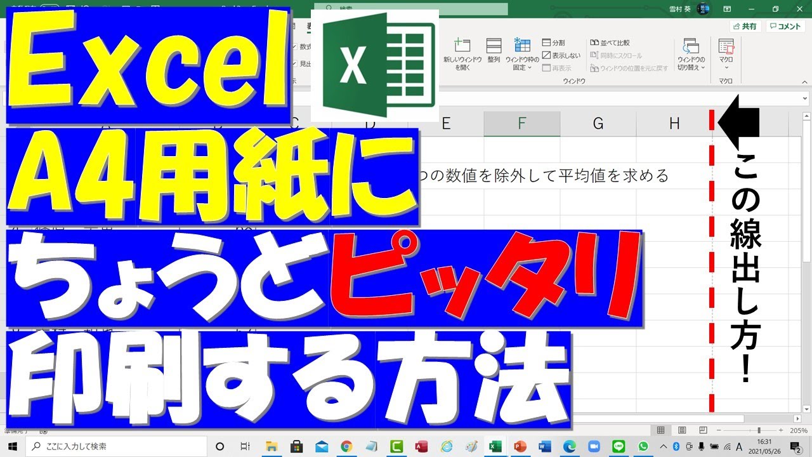Select the column G header
This screenshot has height=457, width=812.
598,124
